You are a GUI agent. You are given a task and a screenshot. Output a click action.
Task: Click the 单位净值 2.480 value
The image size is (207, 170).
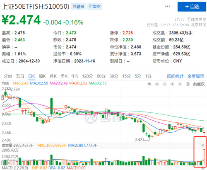(x=125, y=47)
